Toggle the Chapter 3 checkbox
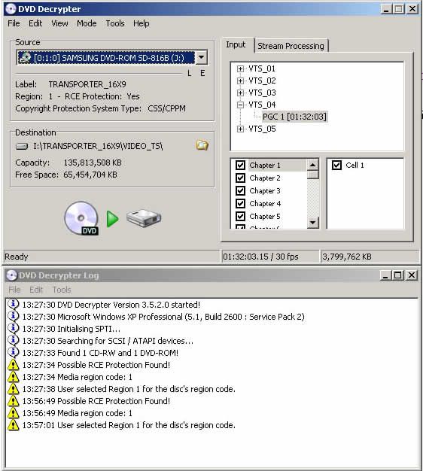The width and height of the screenshot is (423, 471). click(240, 191)
